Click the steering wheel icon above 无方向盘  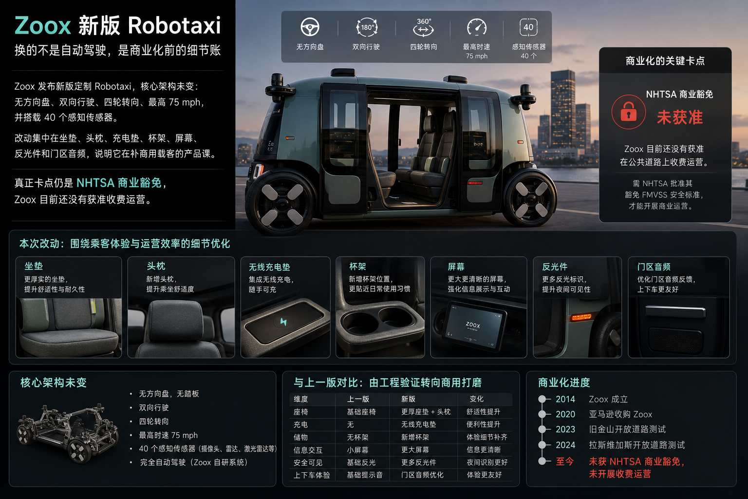310,27
